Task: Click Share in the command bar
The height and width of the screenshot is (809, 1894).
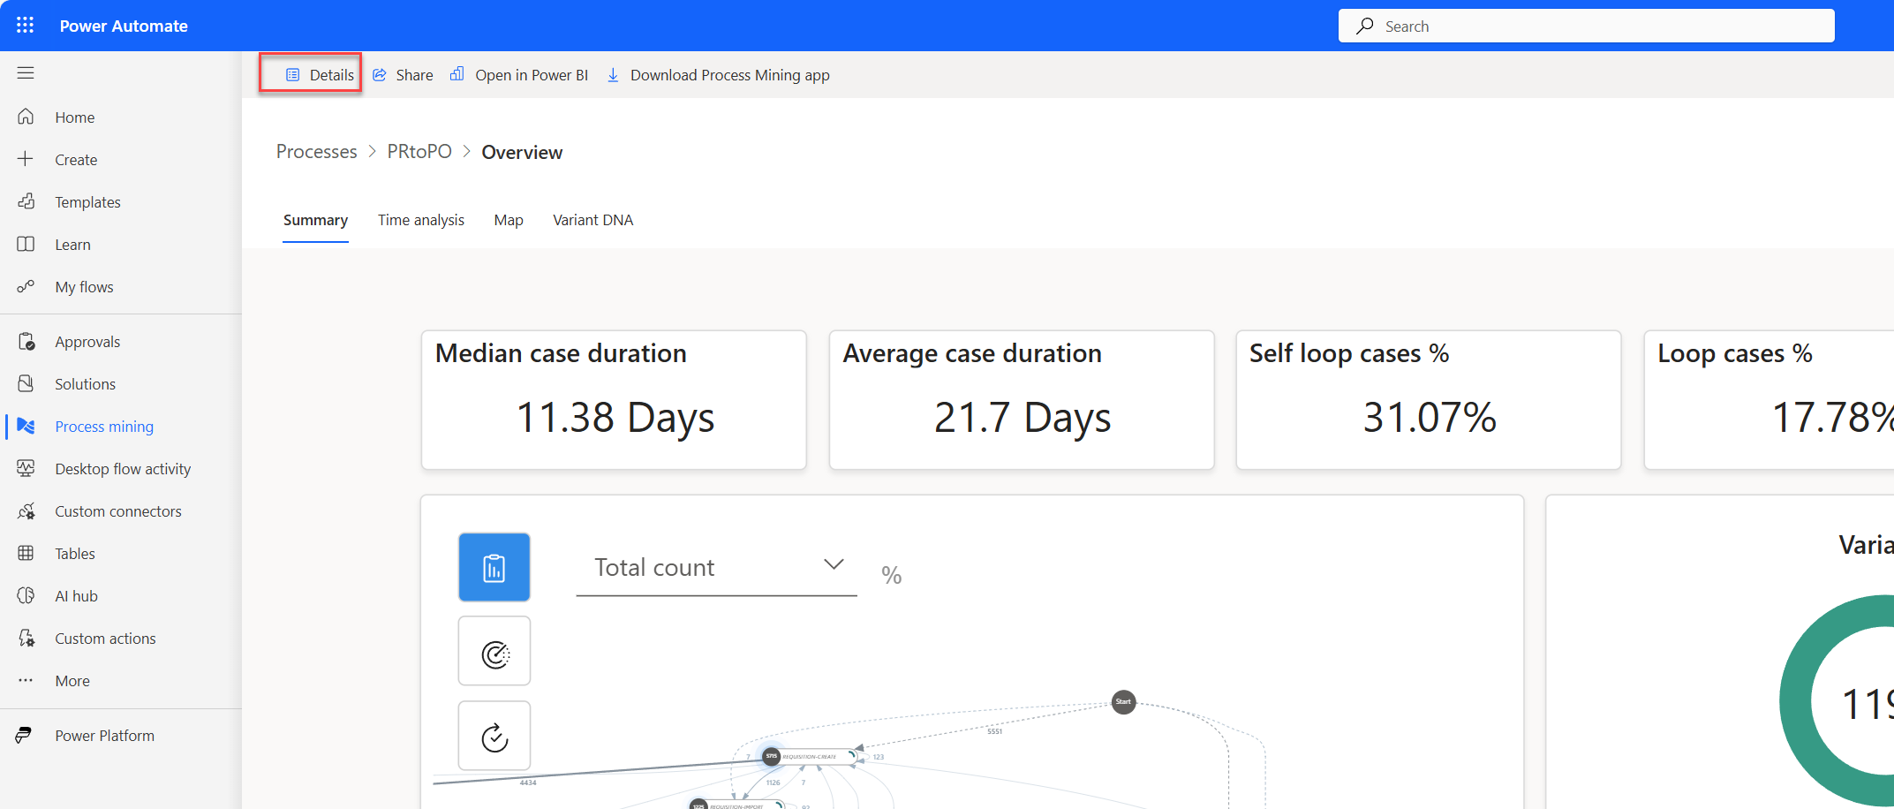Action: [403, 75]
